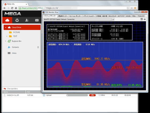Click the TCP Monitor Plus pin icon
This screenshot has height=113, width=150.
tap(145, 19)
